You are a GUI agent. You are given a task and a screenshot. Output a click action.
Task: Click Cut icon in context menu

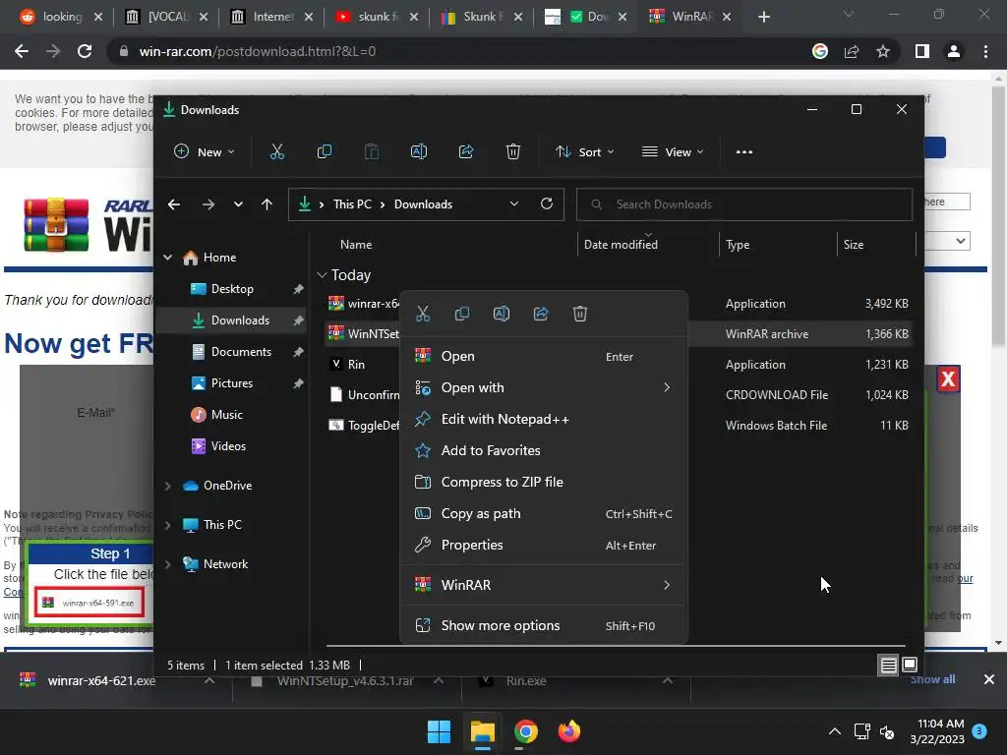click(x=423, y=314)
